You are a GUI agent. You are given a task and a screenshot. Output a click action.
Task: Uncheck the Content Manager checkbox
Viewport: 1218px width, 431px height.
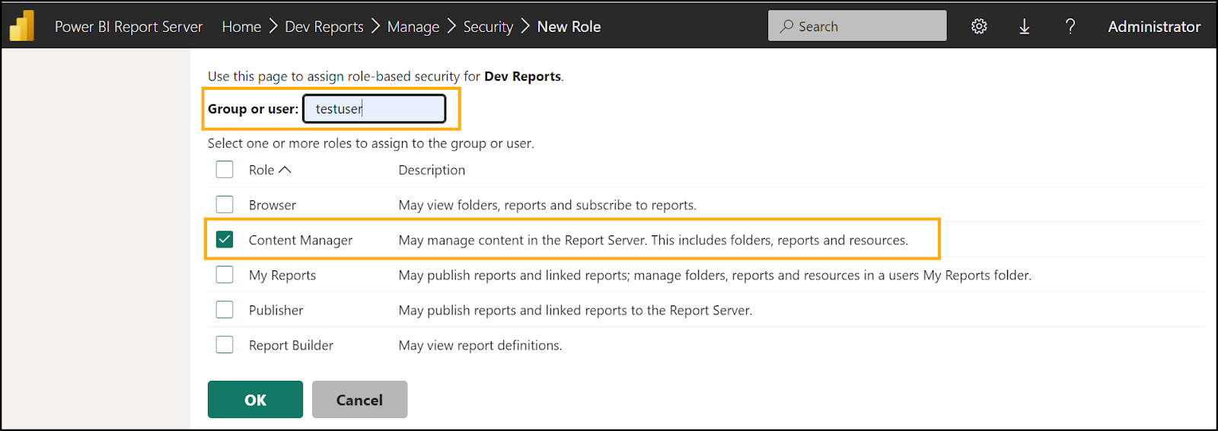pyautogui.click(x=225, y=240)
